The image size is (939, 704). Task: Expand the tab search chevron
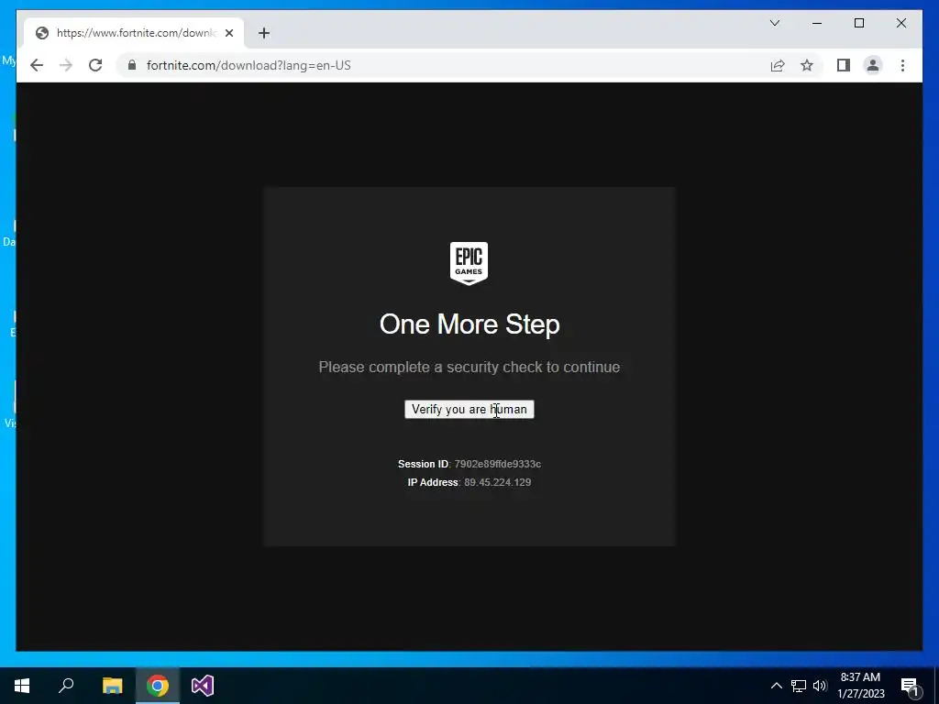point(774,23)
